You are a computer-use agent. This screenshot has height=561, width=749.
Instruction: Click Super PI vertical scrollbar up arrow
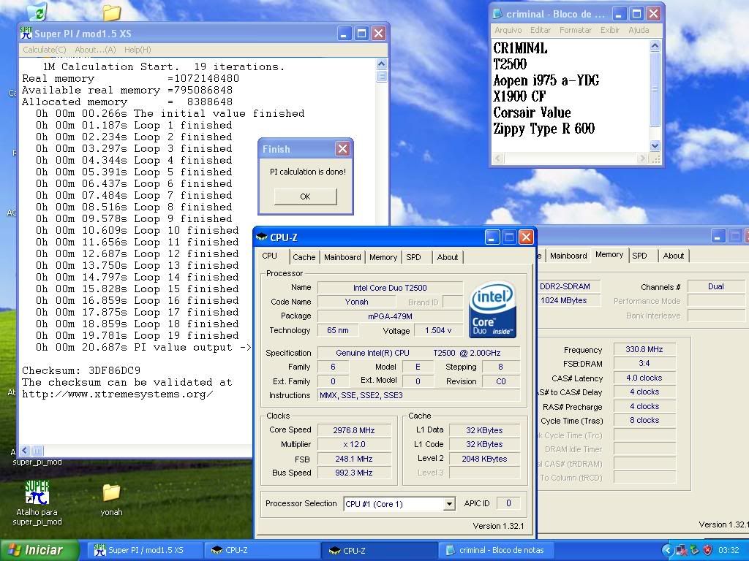pos(381,64)
